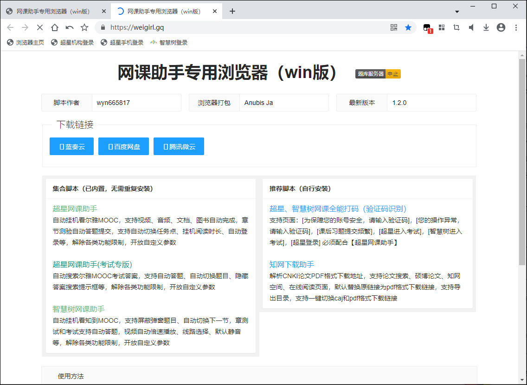Click the 网课助手专用浏览器（win版） page title

[227, 72]
